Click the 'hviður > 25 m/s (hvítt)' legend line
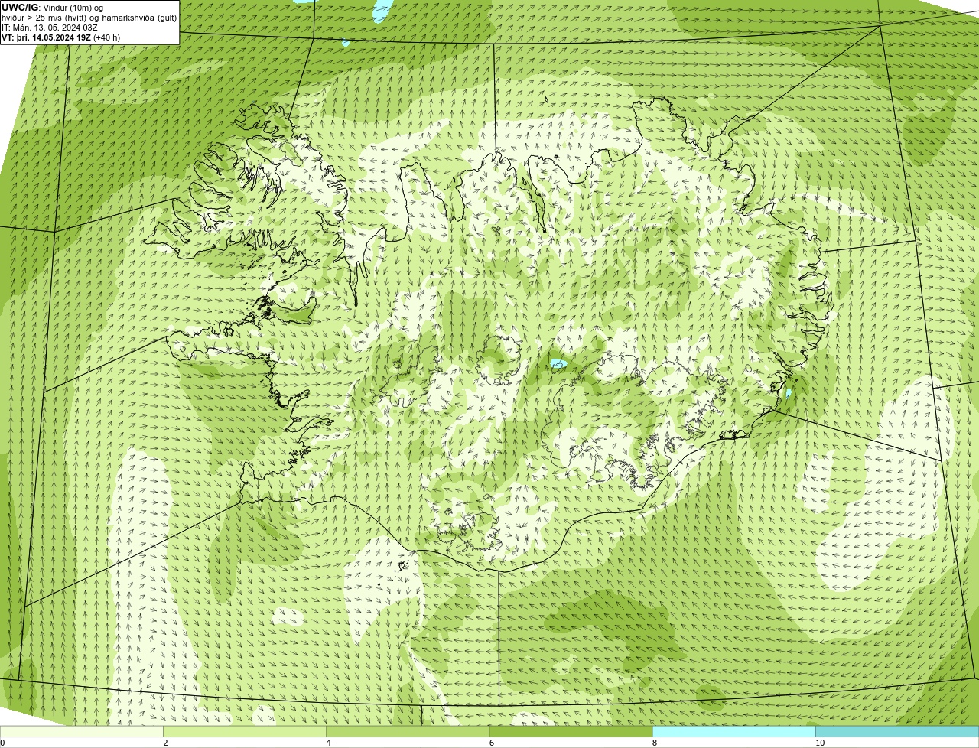This screenshot has height=748, width=979. pos(89,18)
